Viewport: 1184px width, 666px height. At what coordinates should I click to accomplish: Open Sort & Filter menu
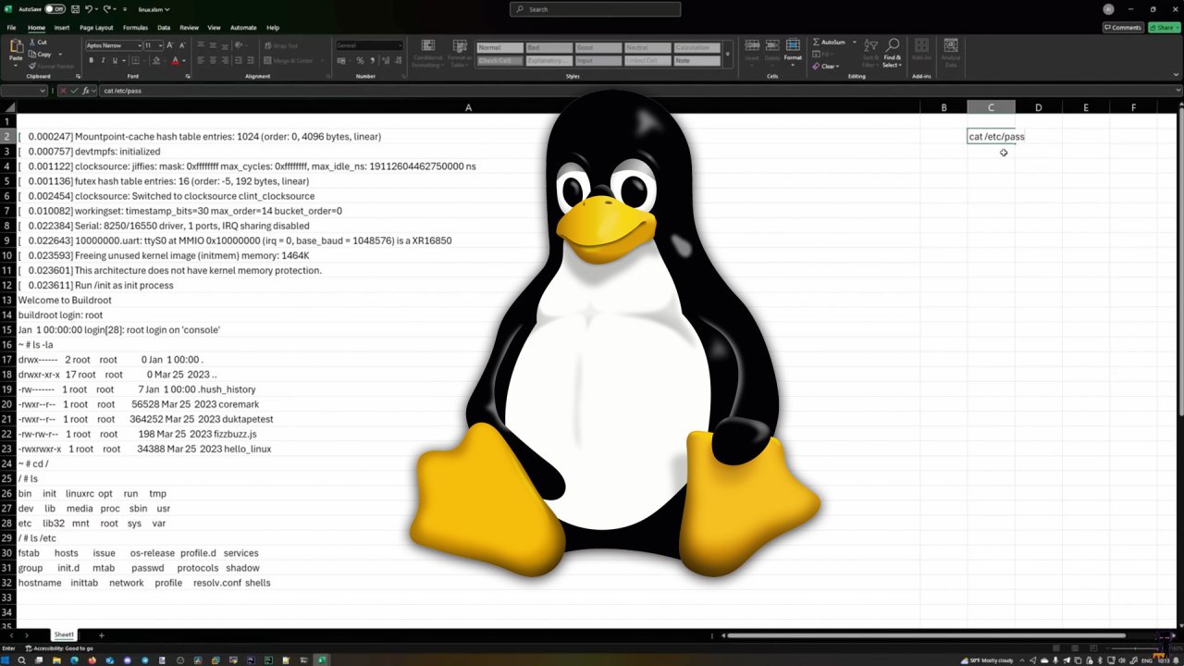(x=870, y=53)
